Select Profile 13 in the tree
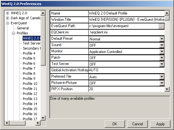This screenshot has height=130, width=174. pyautogui.click(x=30, y=99)
